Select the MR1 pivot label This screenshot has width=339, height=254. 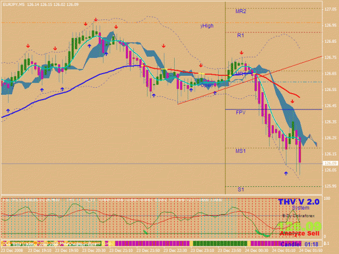[x=240, y=74]
